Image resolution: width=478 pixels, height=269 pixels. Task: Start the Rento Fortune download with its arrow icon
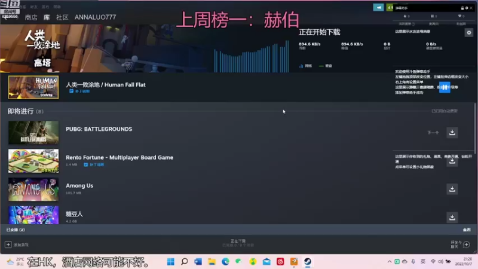point(452,161)
